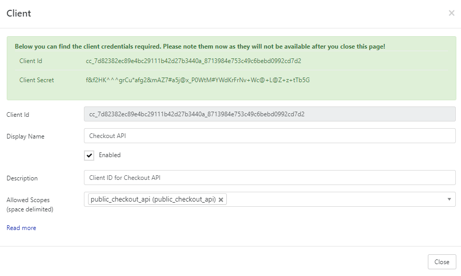Screen dimensions: 461x276
Task: Click into the Description text field
Action: [x=269, y=178]
